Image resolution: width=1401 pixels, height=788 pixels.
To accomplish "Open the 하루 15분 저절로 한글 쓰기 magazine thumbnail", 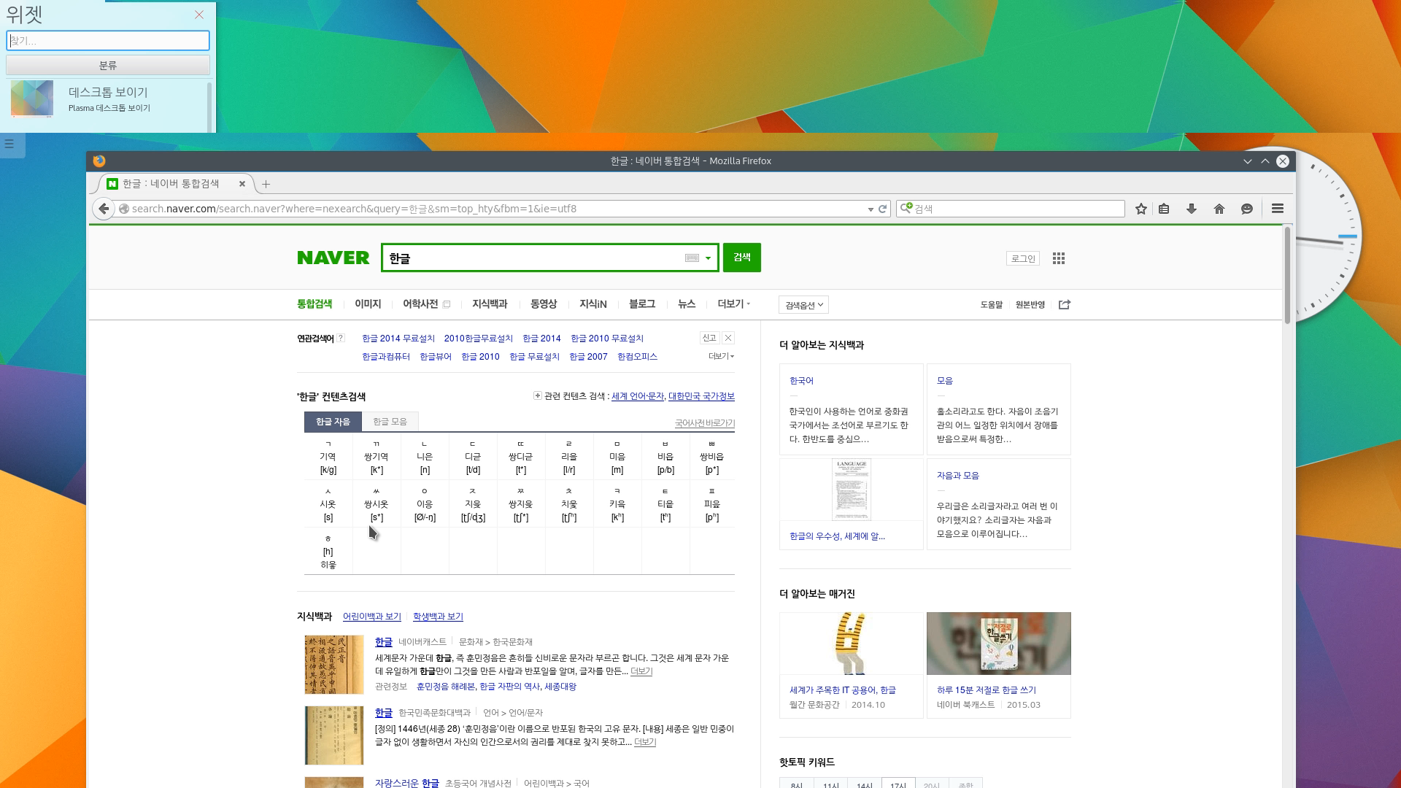I will point(999,644).
